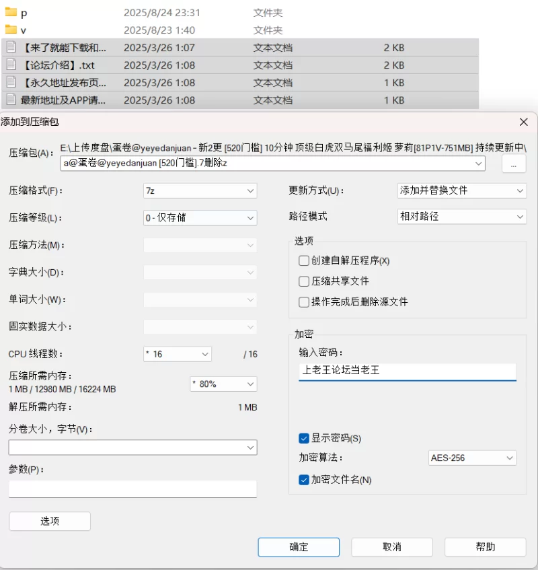Click the 【论坛介绍】.txt file icon
The image size is (538, 570).
tap(11, 65)
